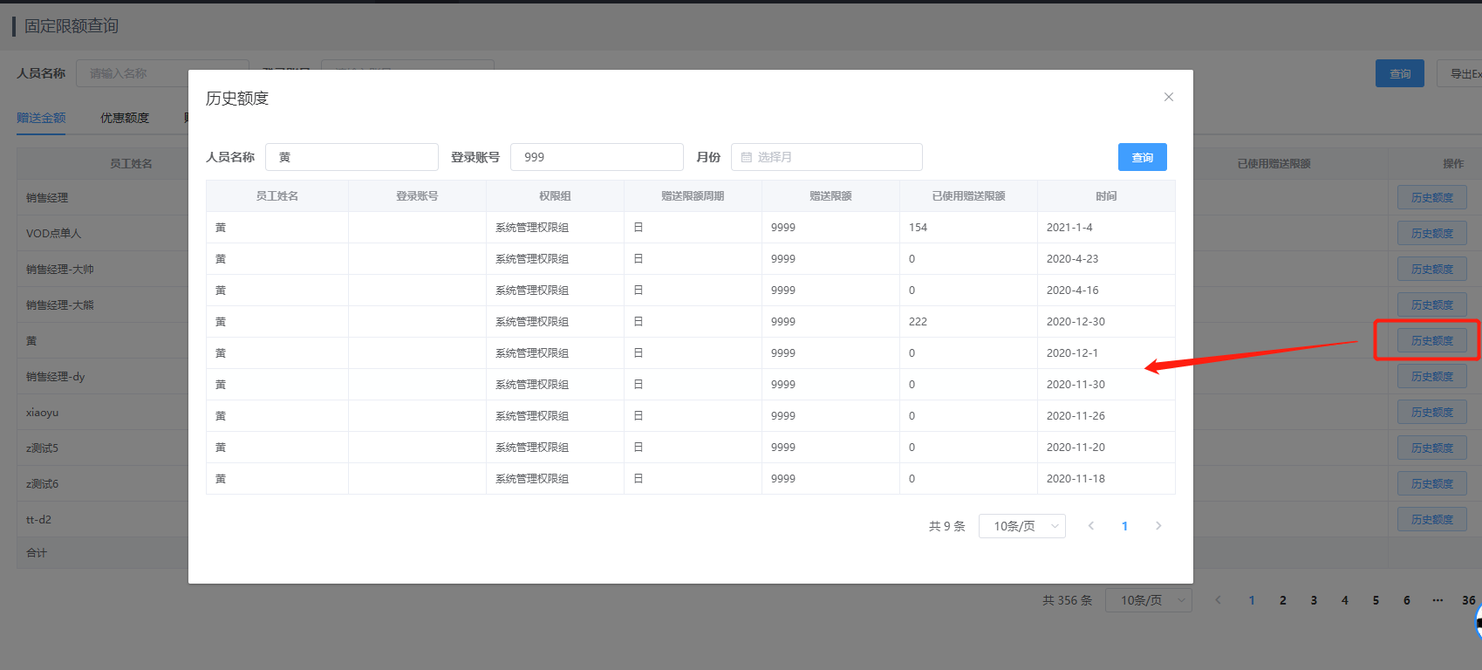Image resolution: width=1482 pixels, height=670 pixels.
Task: Click the 已使用赠送限额 header in dialog
Action: tap(968, 196)
